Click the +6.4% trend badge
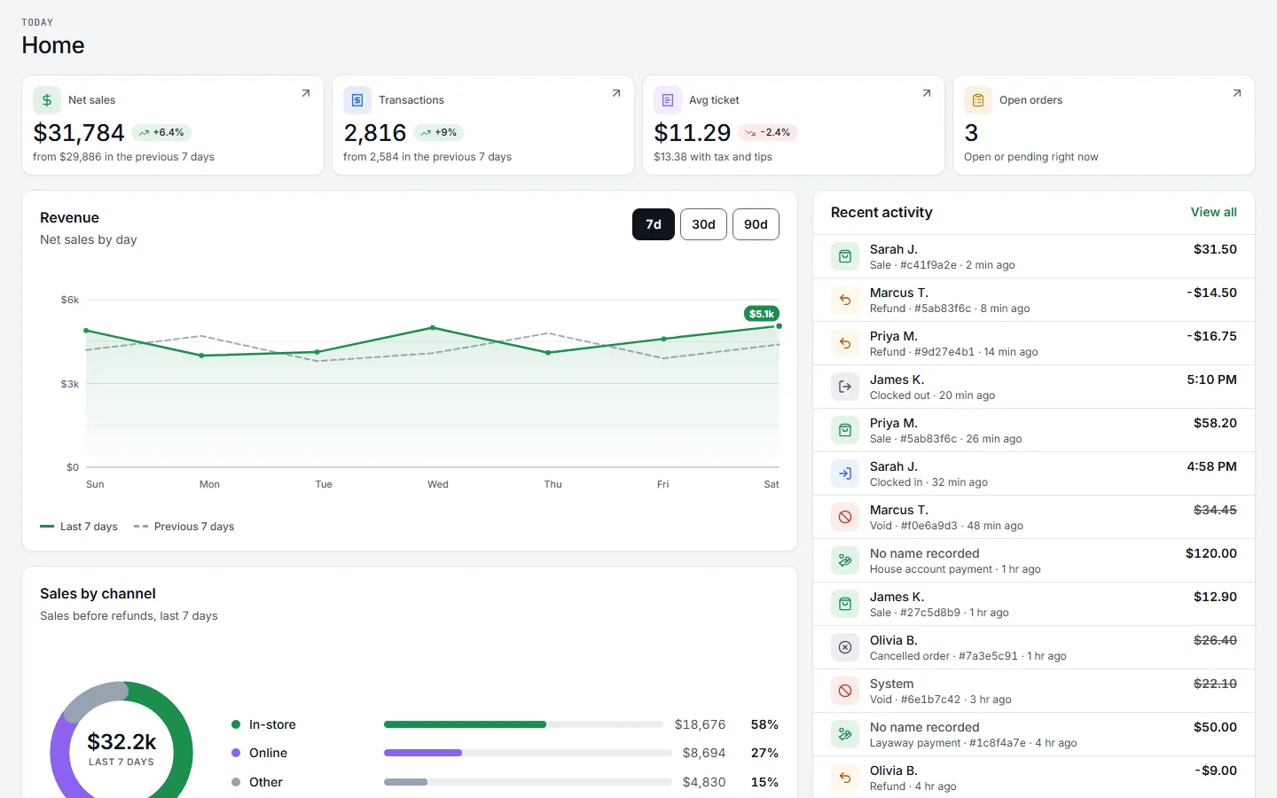The width and height of the screenshot is (1277, 798). pyautogui.click(x=161, y=132)
